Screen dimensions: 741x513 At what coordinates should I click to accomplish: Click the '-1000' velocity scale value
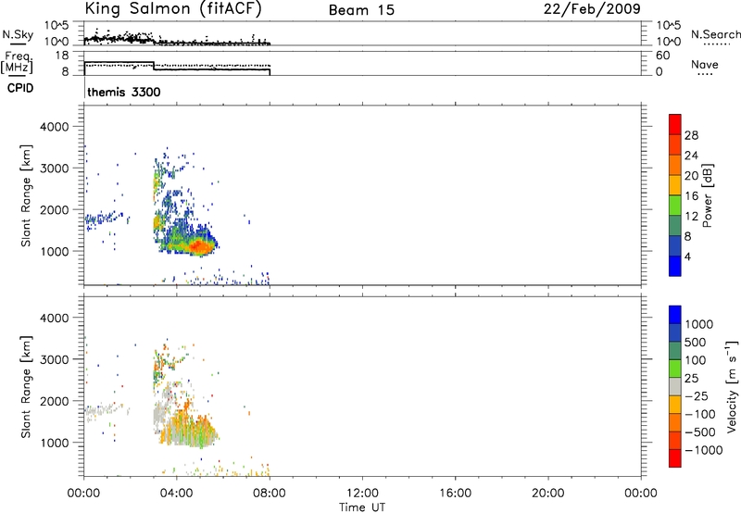tap(704, 450)
